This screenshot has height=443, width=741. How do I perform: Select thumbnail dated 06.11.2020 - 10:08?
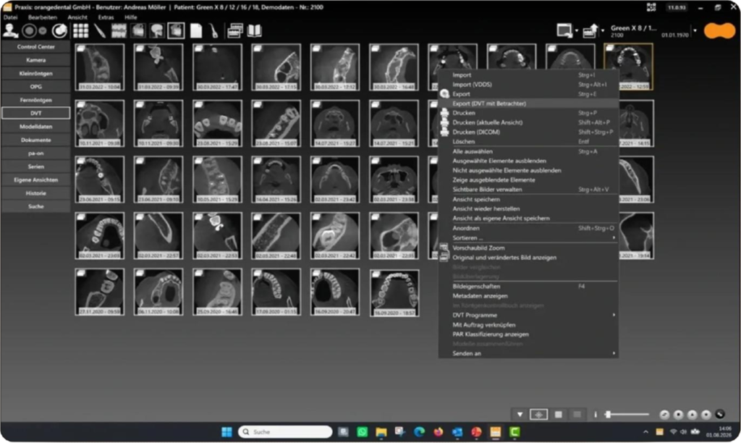pos(158,292)
